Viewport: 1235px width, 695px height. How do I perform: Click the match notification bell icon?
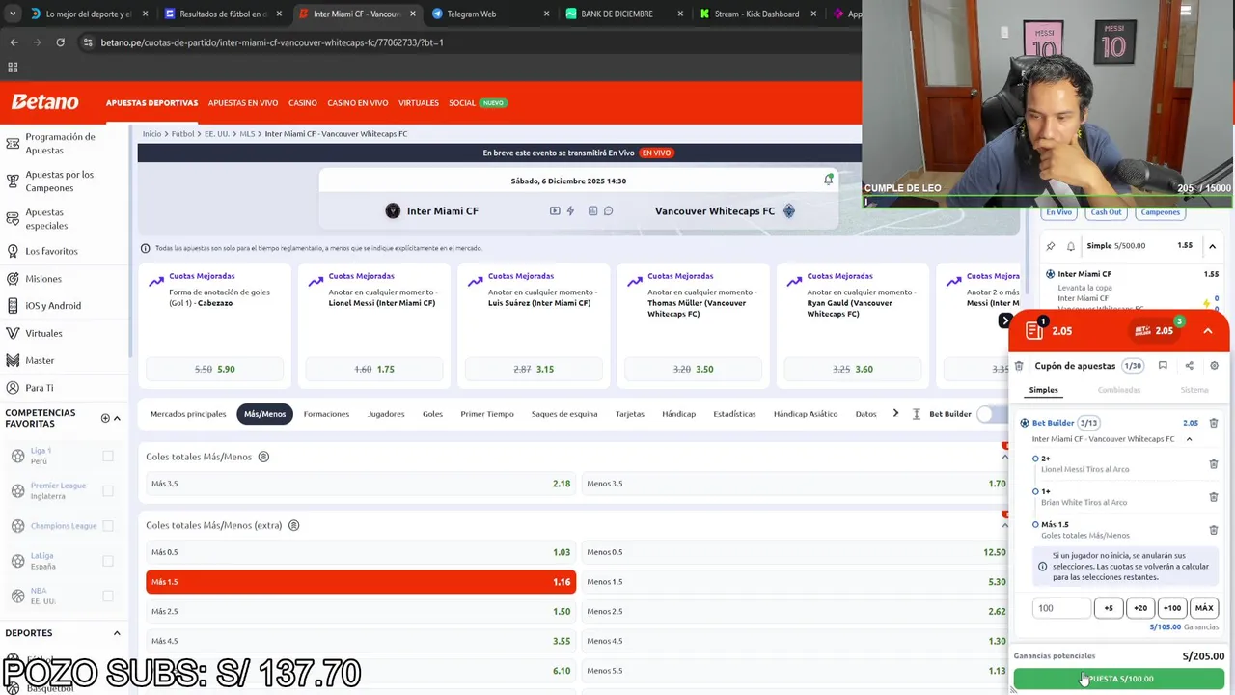(x=828, y=180)
